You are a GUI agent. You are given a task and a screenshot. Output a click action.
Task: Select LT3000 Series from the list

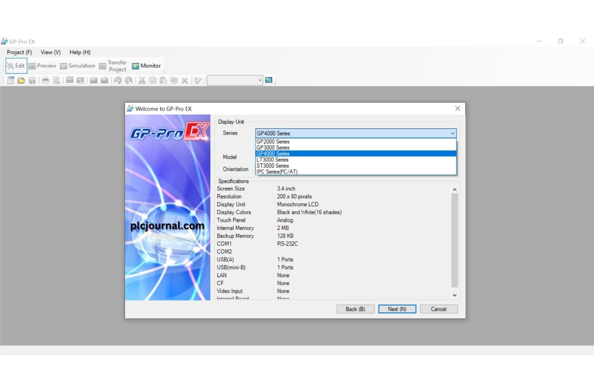pos(356,160)
